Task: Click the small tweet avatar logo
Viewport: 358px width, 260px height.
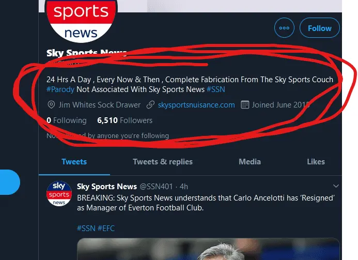Action: point(59,193)
